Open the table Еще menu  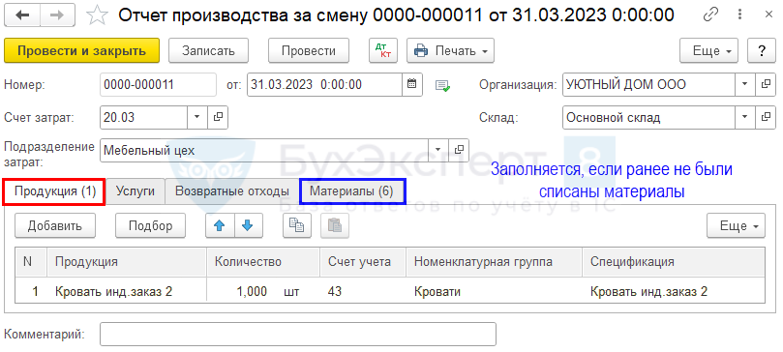(x=737, y=226)
